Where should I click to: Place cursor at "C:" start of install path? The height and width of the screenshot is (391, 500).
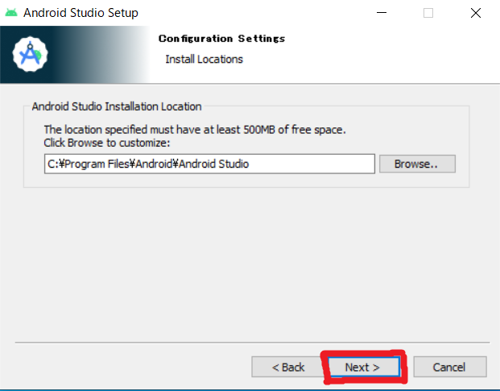point(48,164)
